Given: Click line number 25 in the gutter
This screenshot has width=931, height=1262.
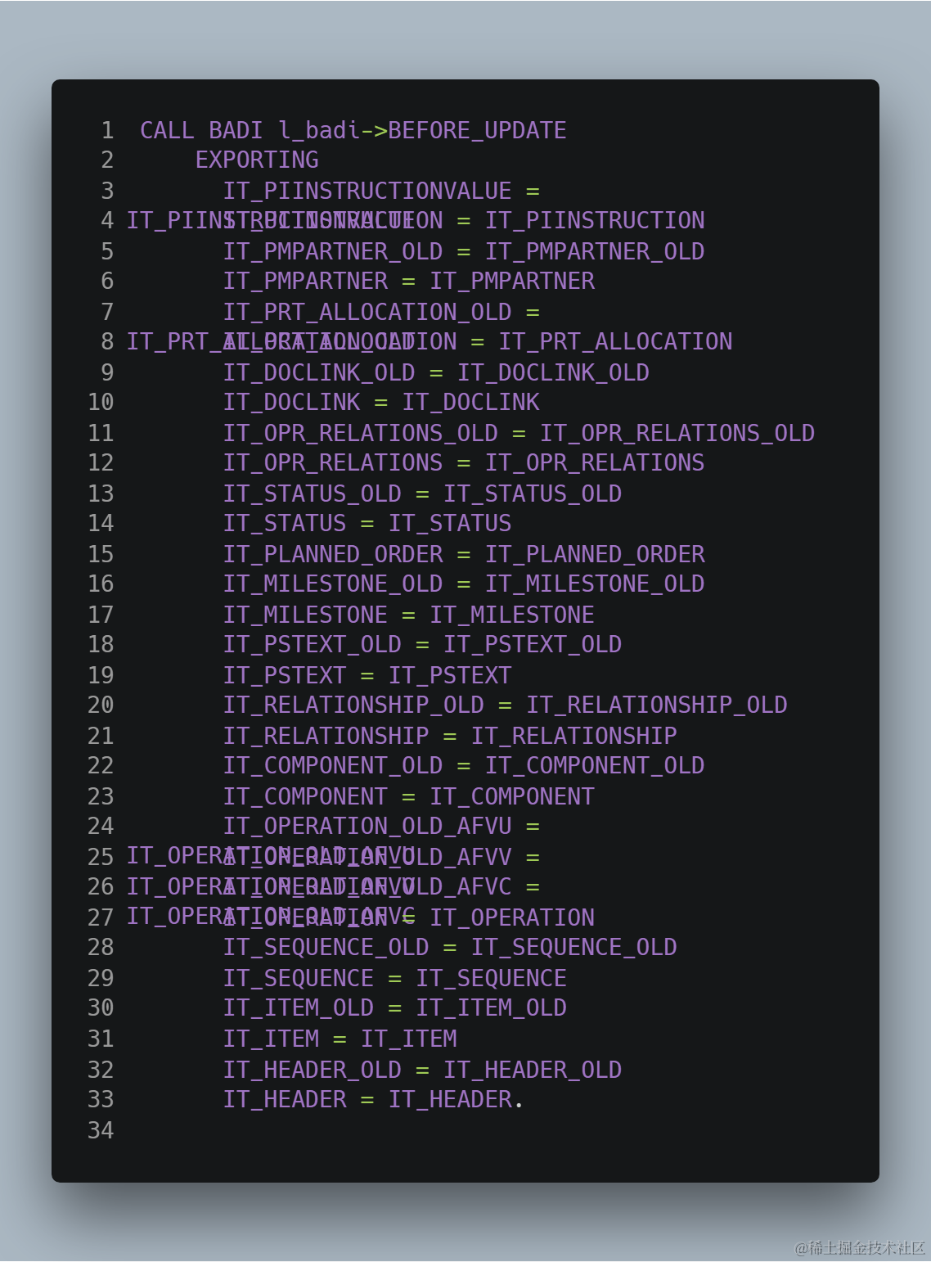Looking at the screenshot, I should 101,857.
